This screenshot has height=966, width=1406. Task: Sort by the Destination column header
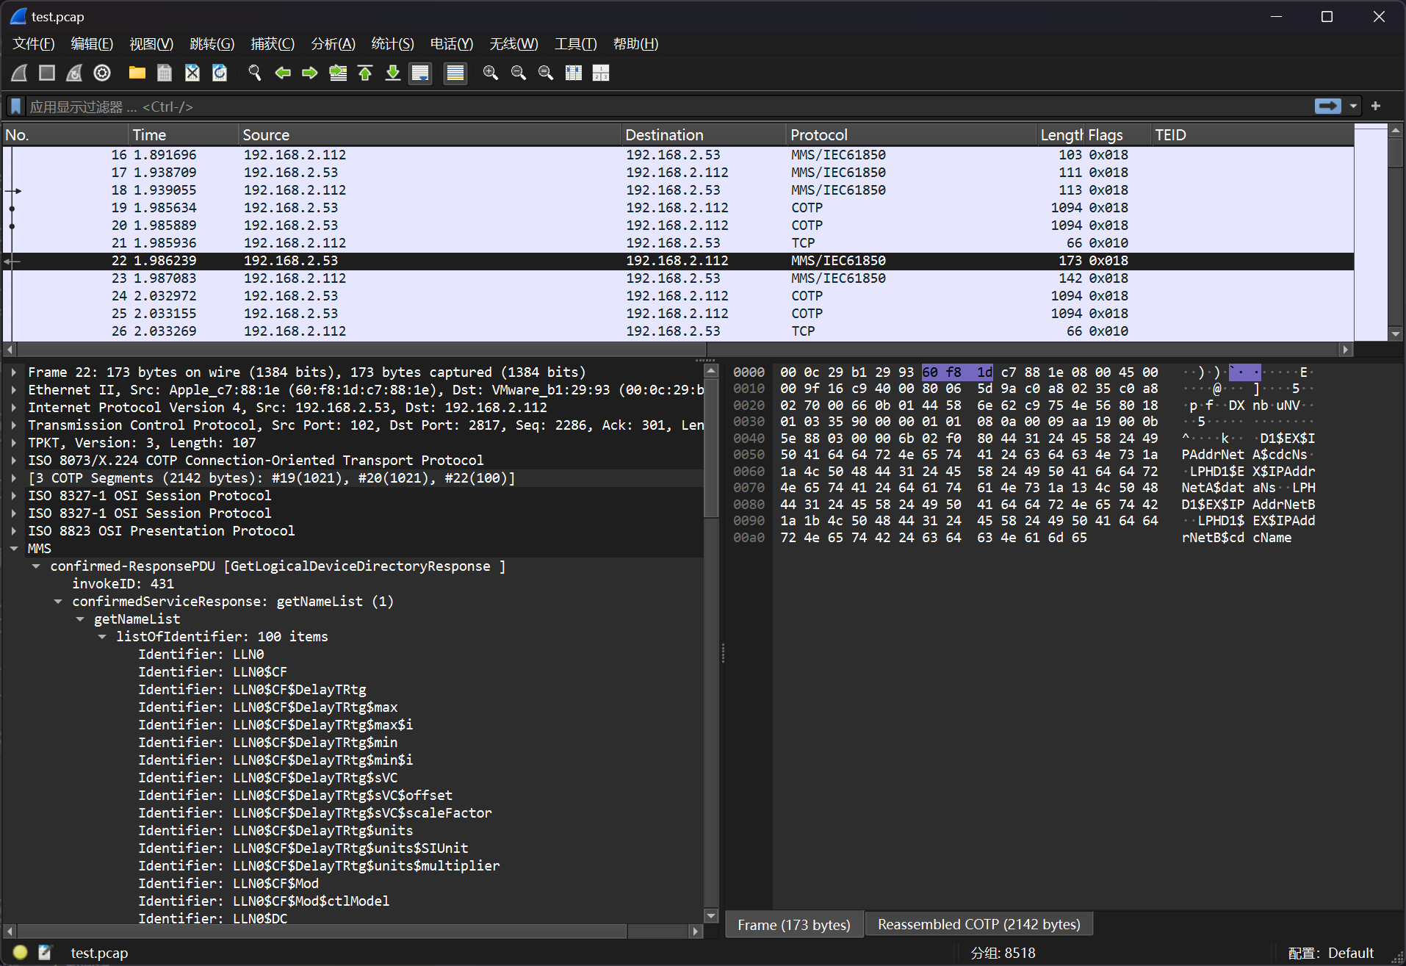[704, 135]
